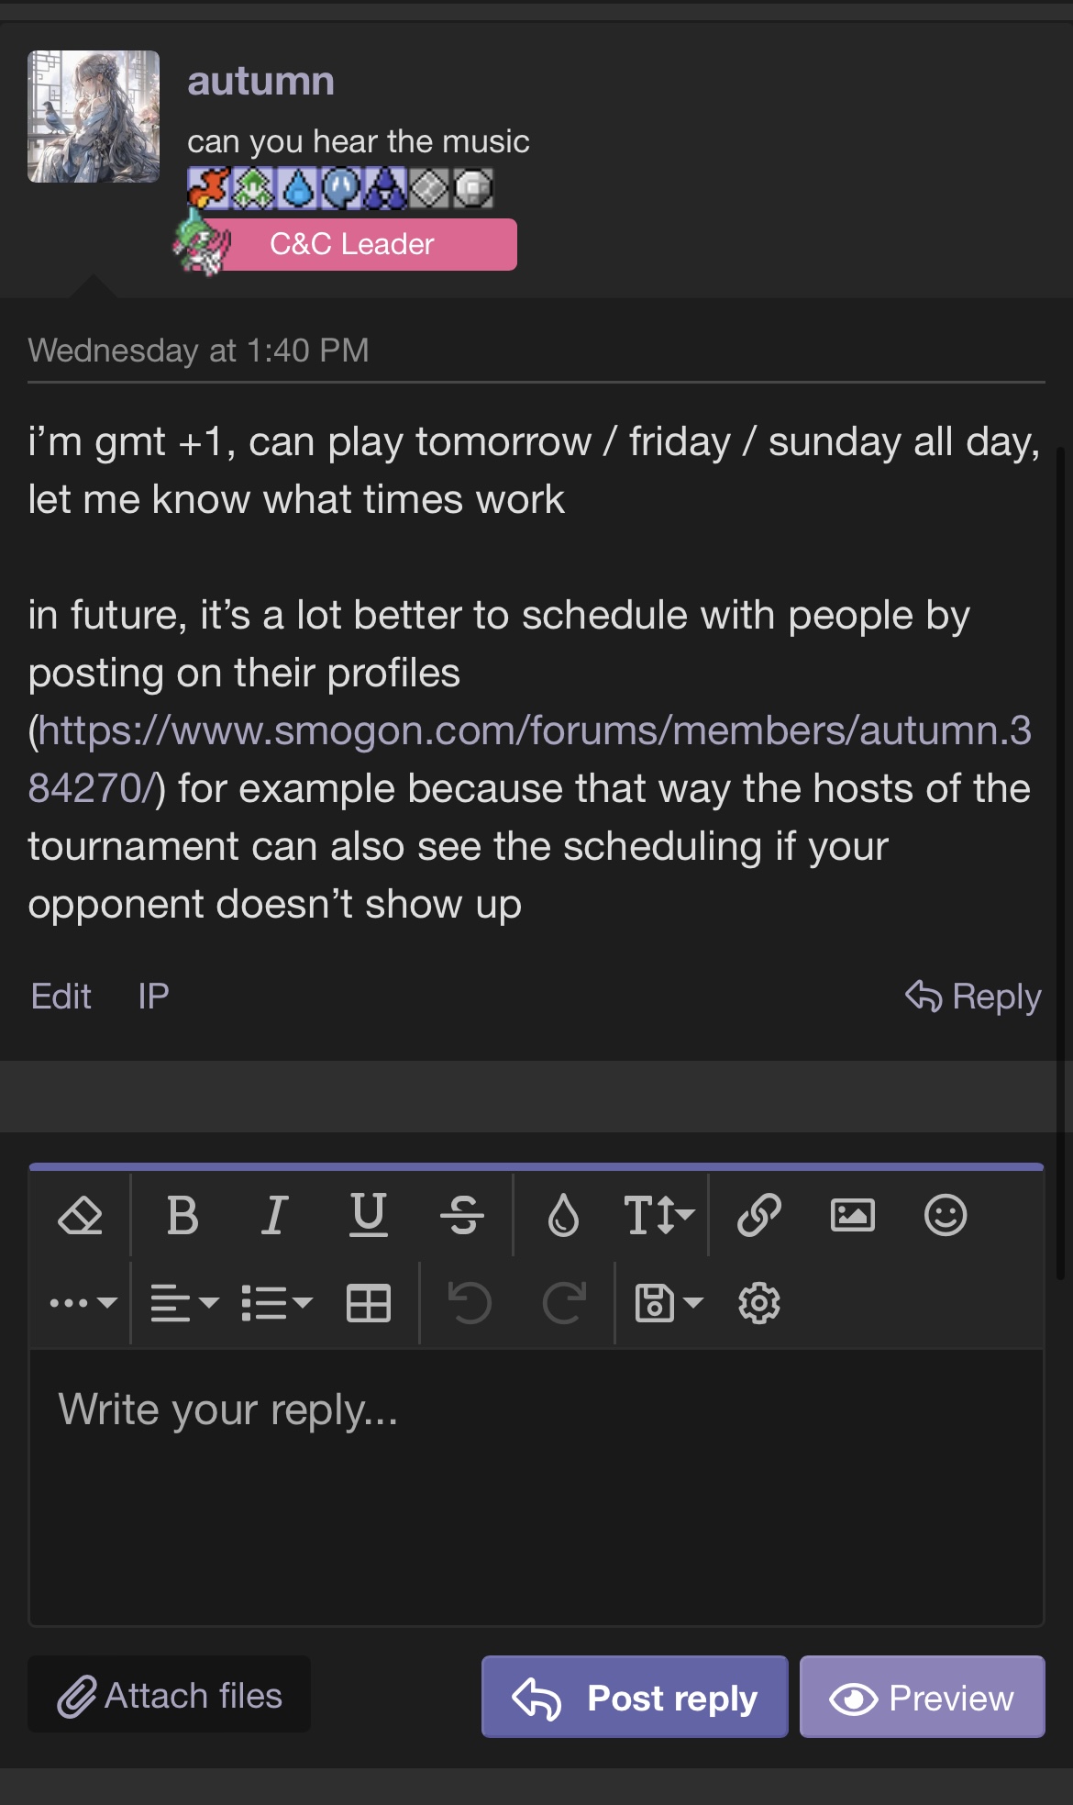The height and width of the screenshot is (1805, 1073).
Task: Insert a table into reply
Action: click(x=369, y=1302)
